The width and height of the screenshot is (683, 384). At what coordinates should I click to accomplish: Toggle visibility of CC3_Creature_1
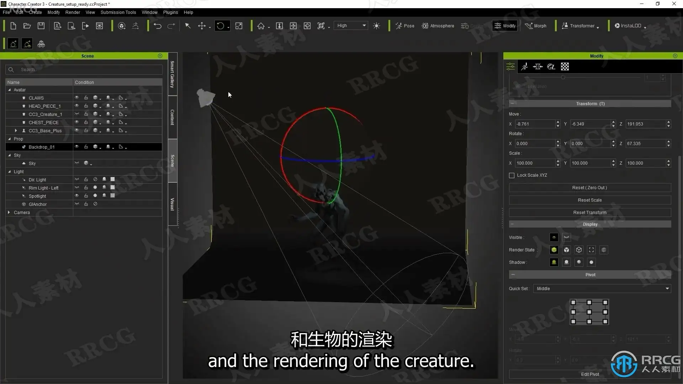point(76,114)
